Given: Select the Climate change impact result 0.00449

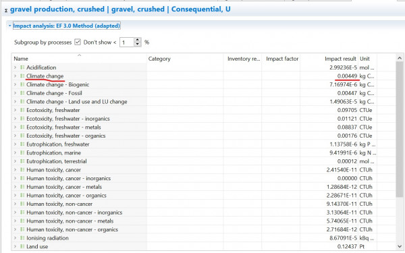Looking at the screenshot, I should tap(347, 76).
